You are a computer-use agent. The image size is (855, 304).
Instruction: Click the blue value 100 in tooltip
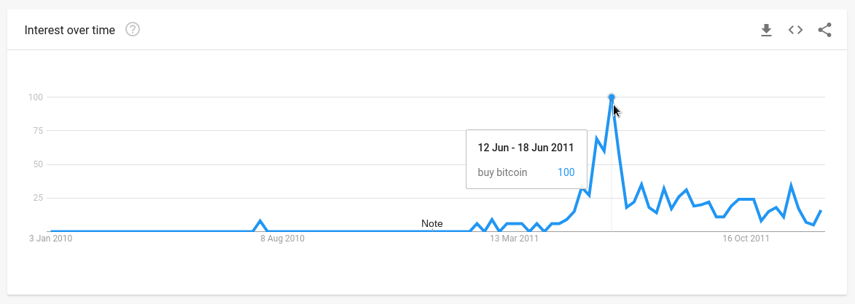tap(566, 172)
